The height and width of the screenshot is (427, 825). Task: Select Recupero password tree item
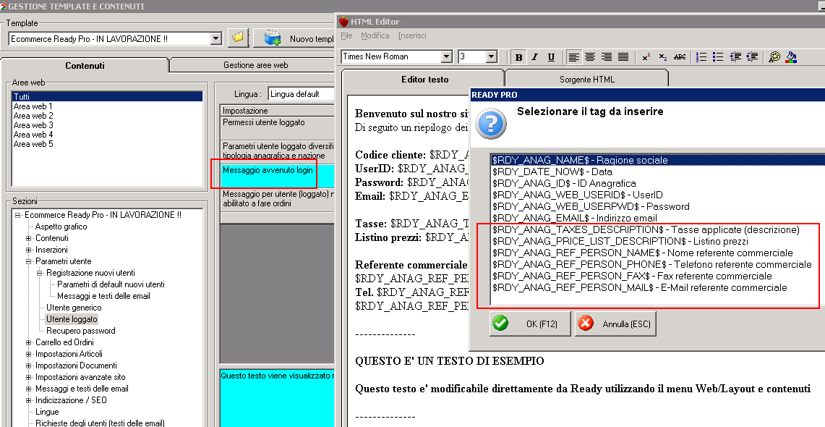pyautogui.click(x=80, y=331)
